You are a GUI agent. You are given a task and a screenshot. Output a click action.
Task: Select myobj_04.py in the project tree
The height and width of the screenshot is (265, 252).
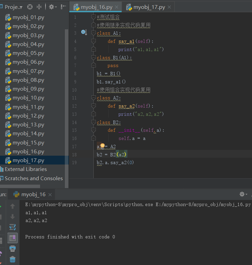(24, 44)
